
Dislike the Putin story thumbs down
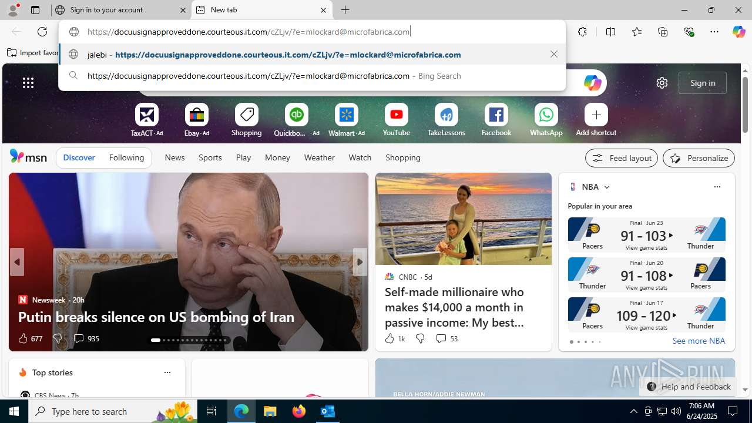(x=57, y=338)
